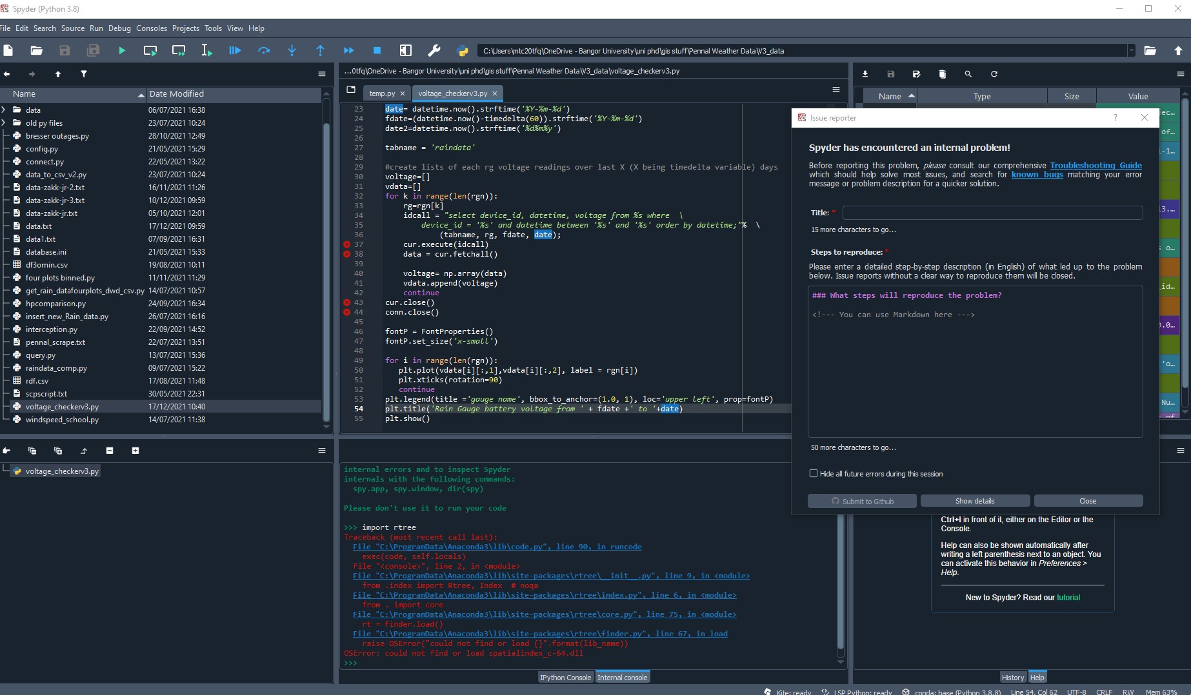Remove all variables using trash icon
This screenshot has height=695, width=1191.
pos(943,74)
